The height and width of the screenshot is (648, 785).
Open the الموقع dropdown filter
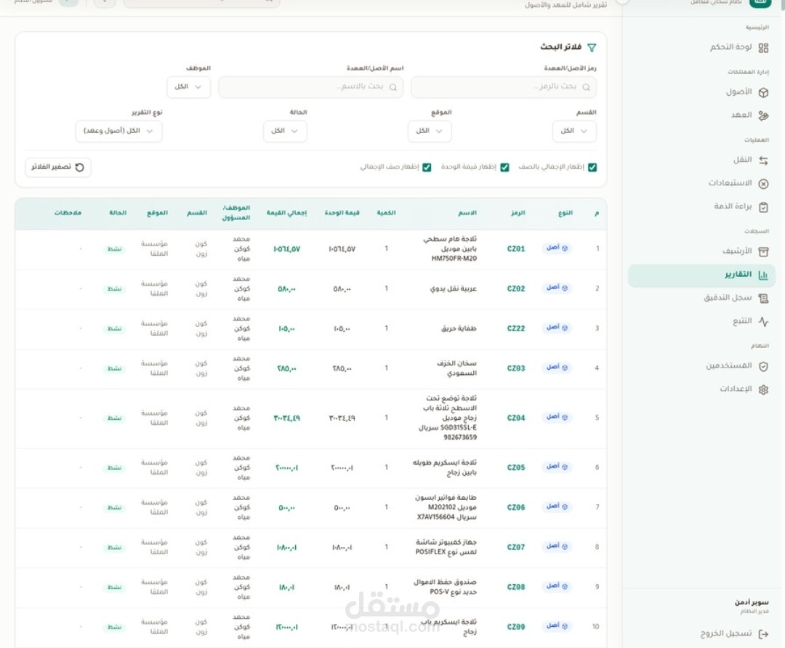[x=430, y=131]
